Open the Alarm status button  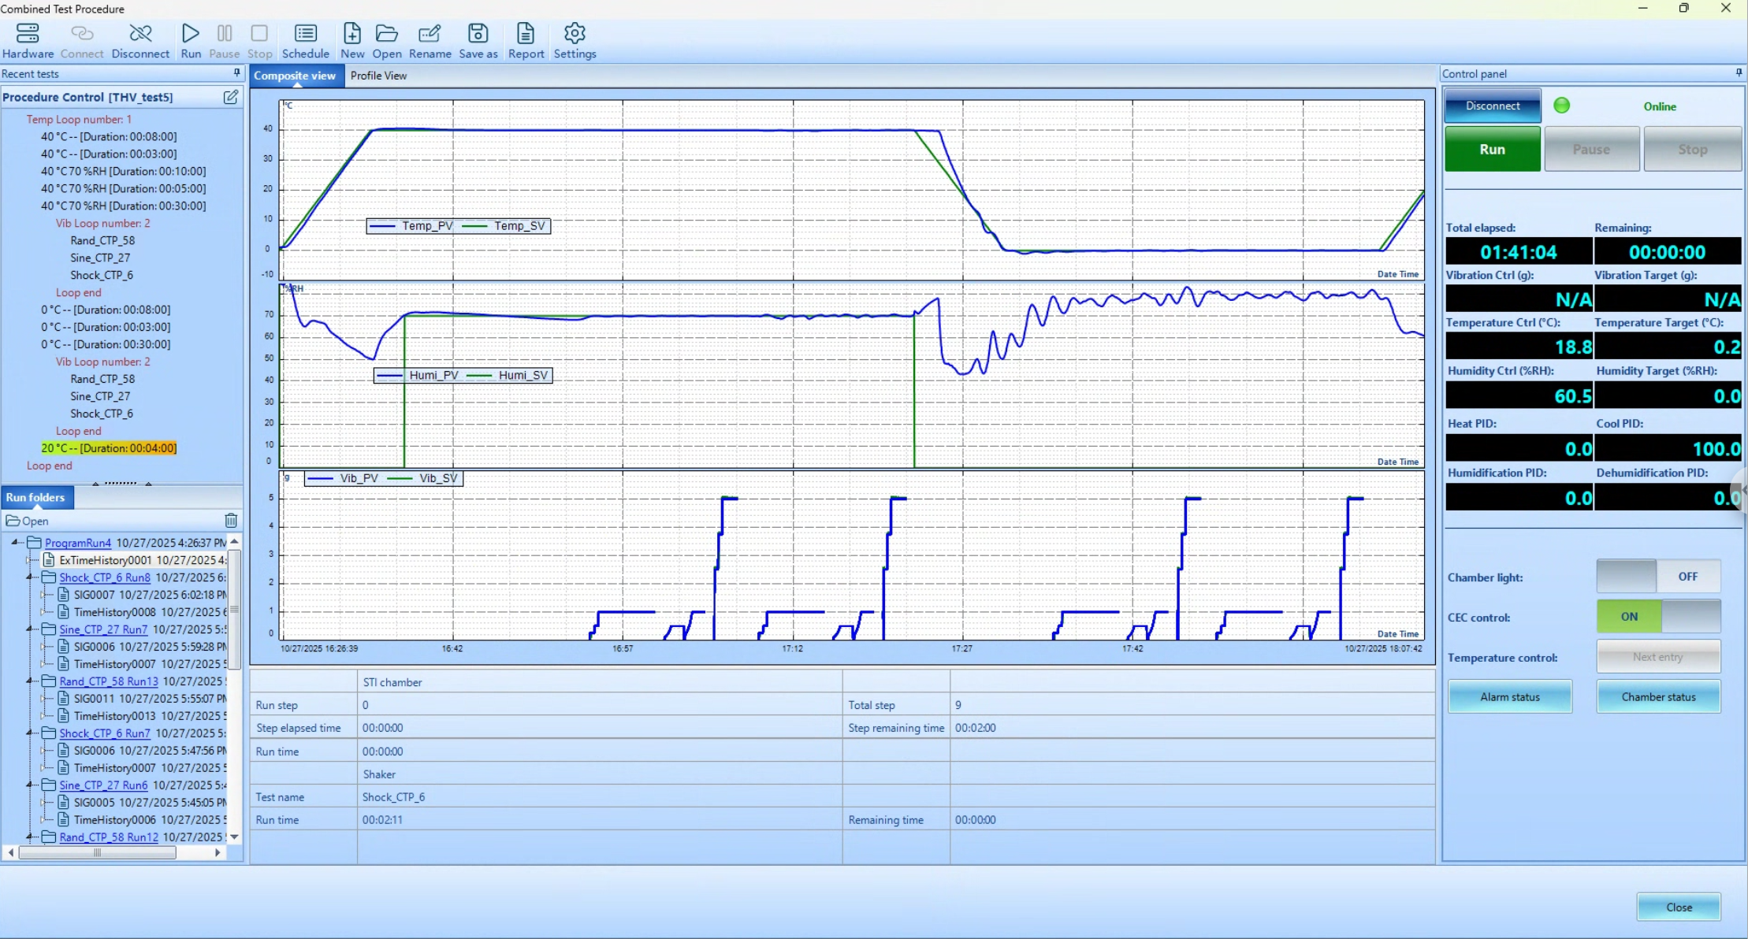(x=1509, y=697)
